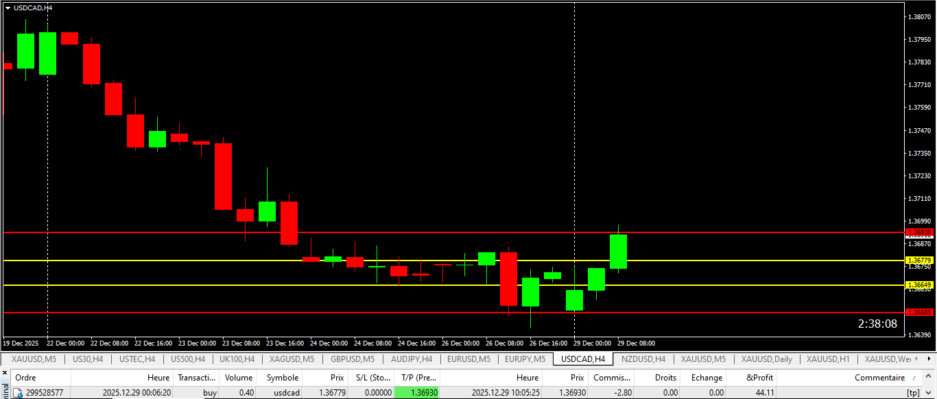
Task: Click the buy transaction cell
Action: (x=209, y=393)
